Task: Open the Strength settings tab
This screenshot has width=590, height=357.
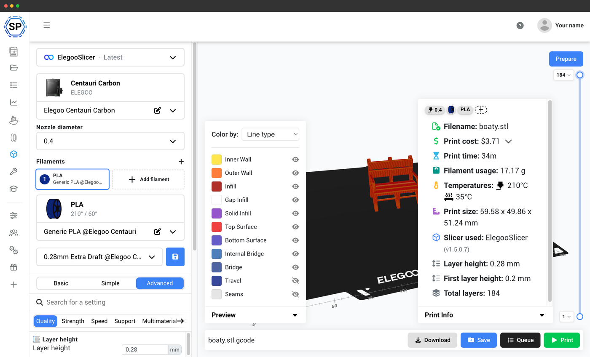Action: [x=73, y=321]
